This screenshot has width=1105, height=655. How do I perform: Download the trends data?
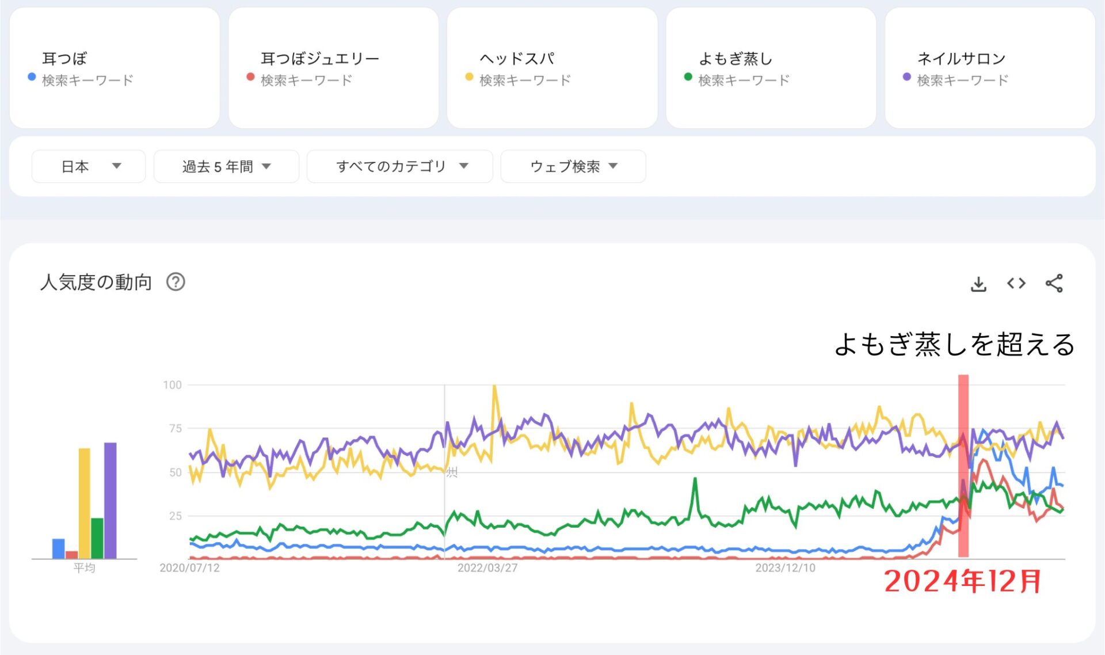coord(978,283)
